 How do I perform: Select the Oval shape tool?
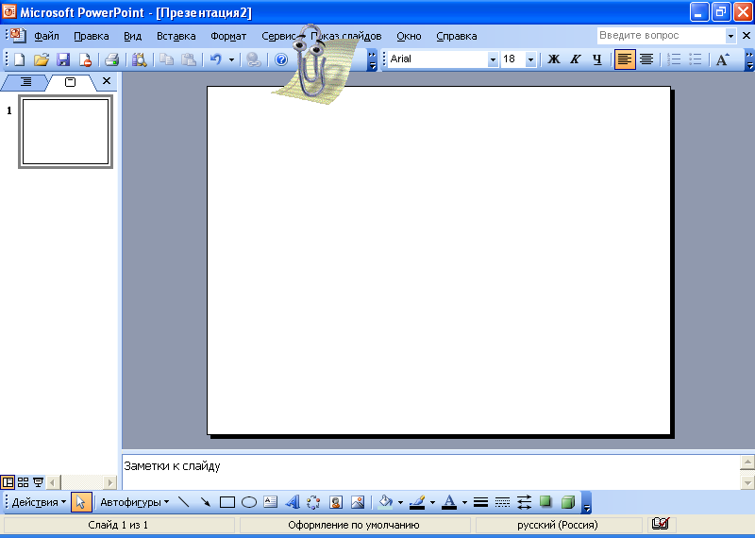pos(249,502)
